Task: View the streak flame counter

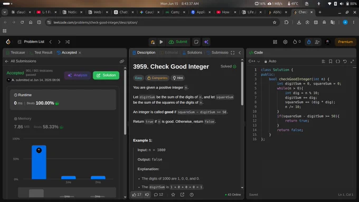Action: 297,42
